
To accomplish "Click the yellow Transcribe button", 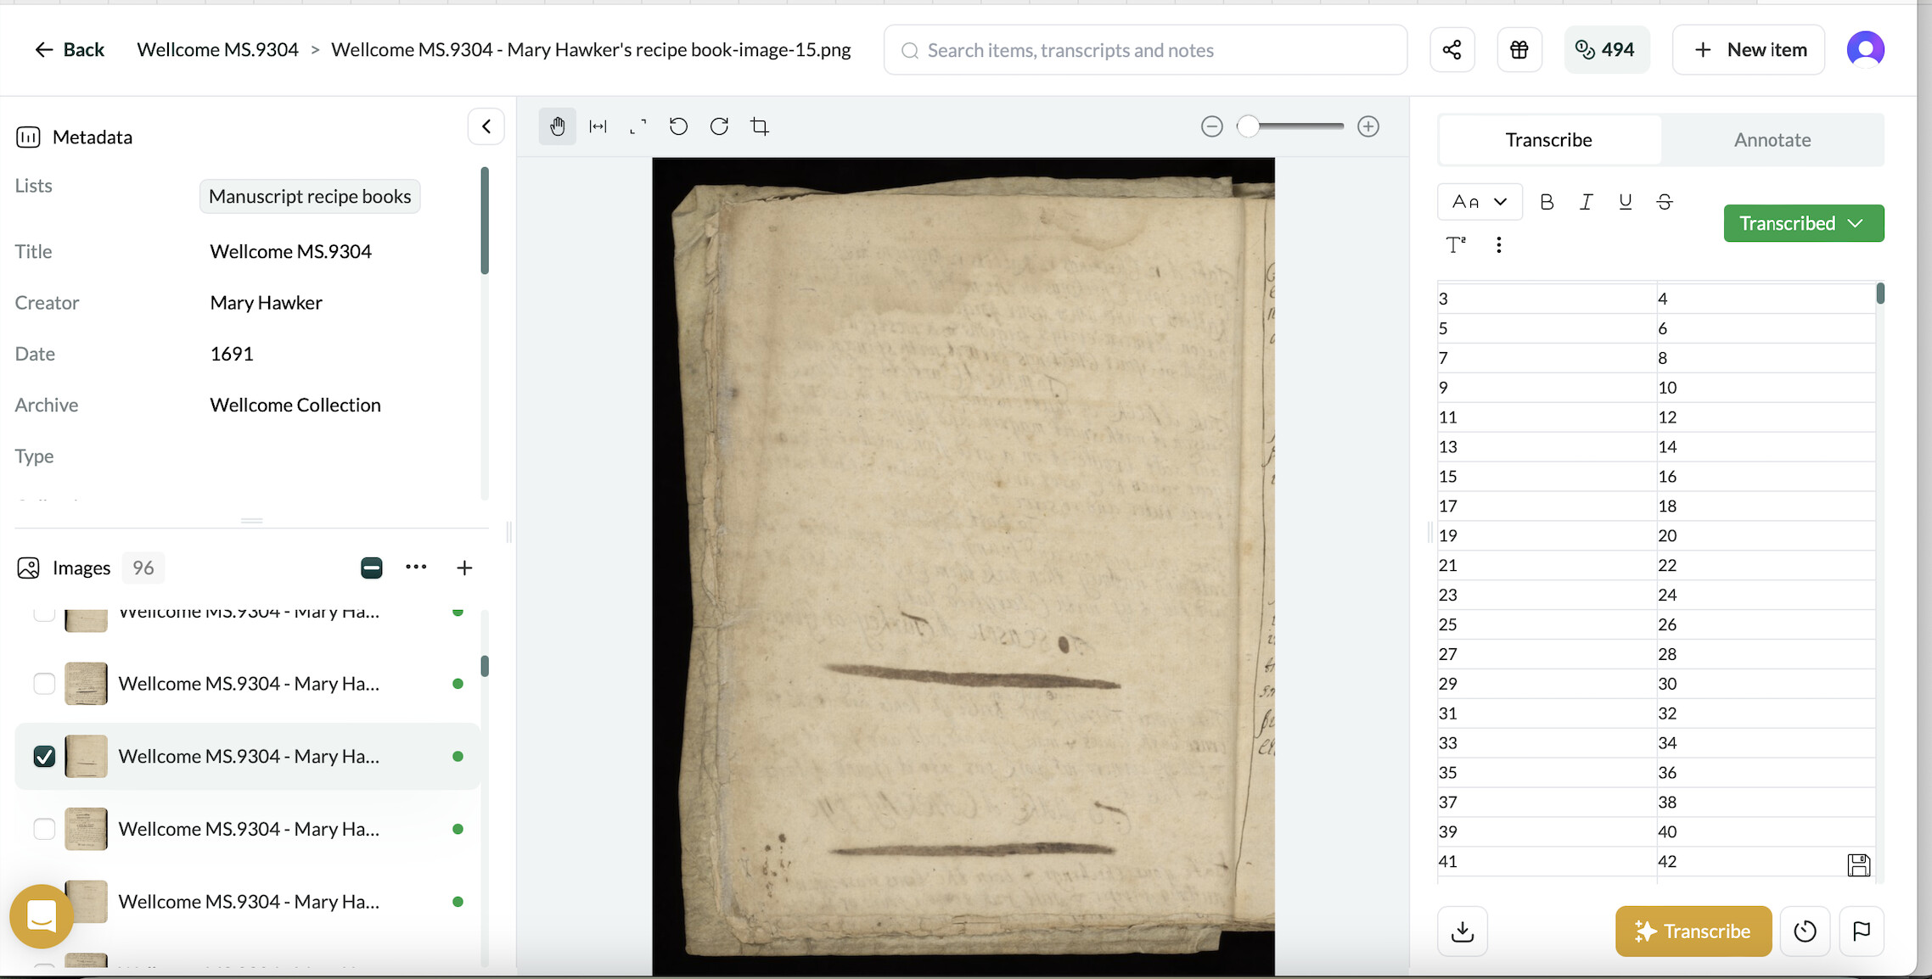I will tap(1693, 931).
